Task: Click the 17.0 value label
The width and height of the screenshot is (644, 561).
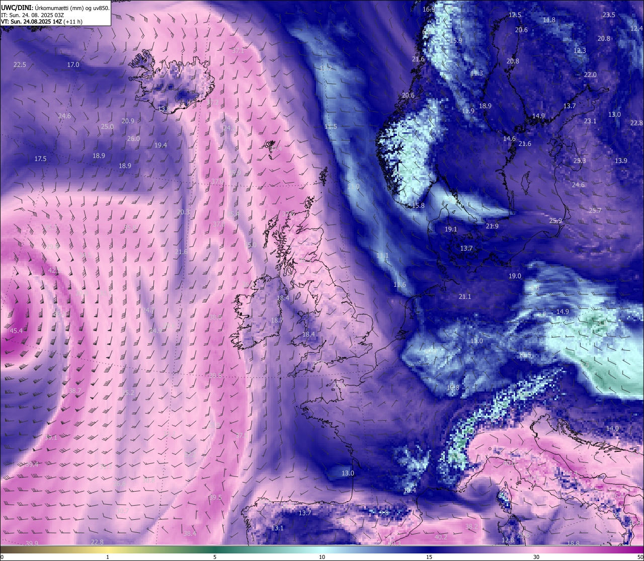Action: 73,64
